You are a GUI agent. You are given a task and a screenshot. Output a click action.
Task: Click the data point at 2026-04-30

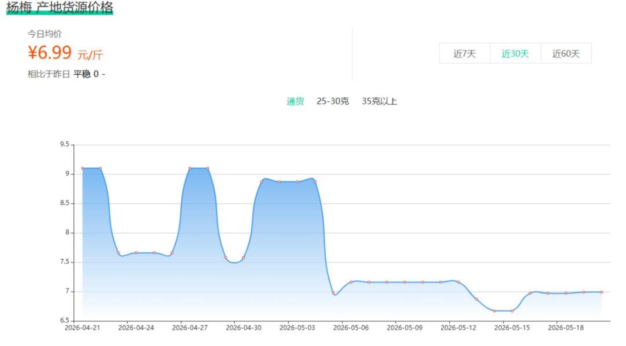pos(243,257)
